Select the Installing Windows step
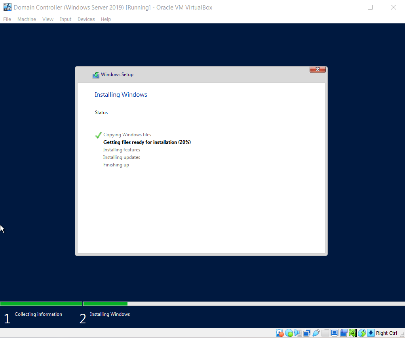405x338 pixels. click(110, 314)
